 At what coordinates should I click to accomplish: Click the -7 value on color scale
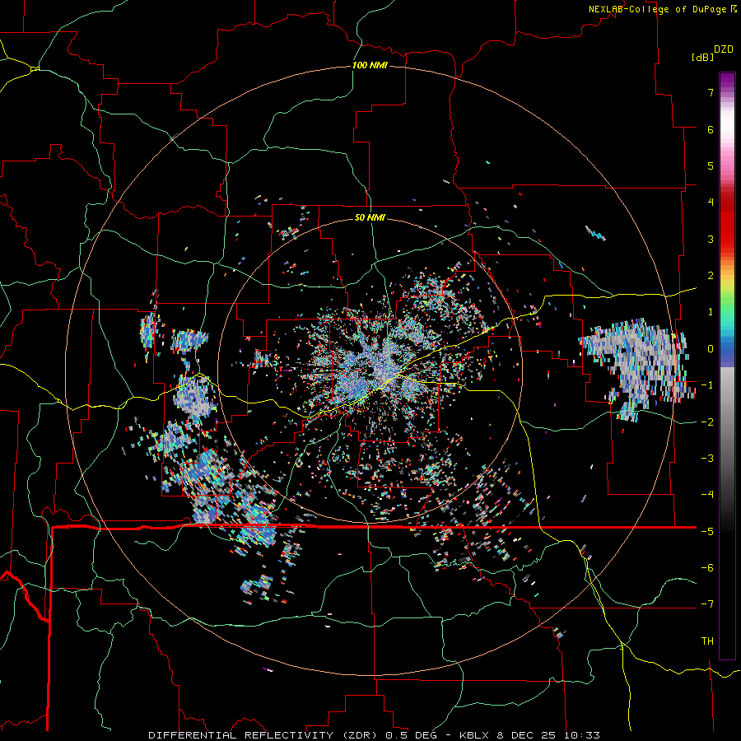[707, 604]
